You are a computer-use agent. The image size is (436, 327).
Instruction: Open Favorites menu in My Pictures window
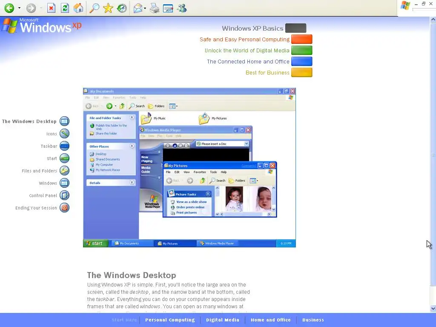click(200, 172)
